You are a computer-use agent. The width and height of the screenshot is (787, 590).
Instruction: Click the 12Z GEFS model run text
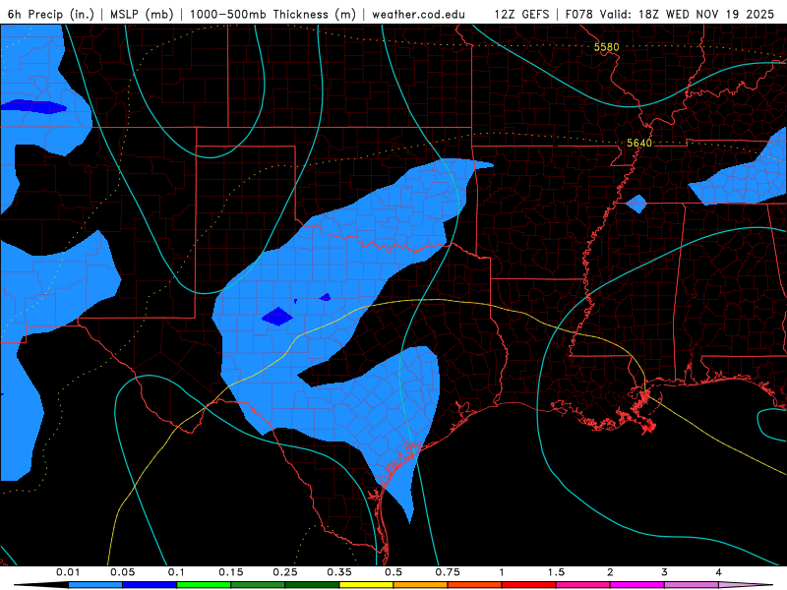(x=521, y=14)
